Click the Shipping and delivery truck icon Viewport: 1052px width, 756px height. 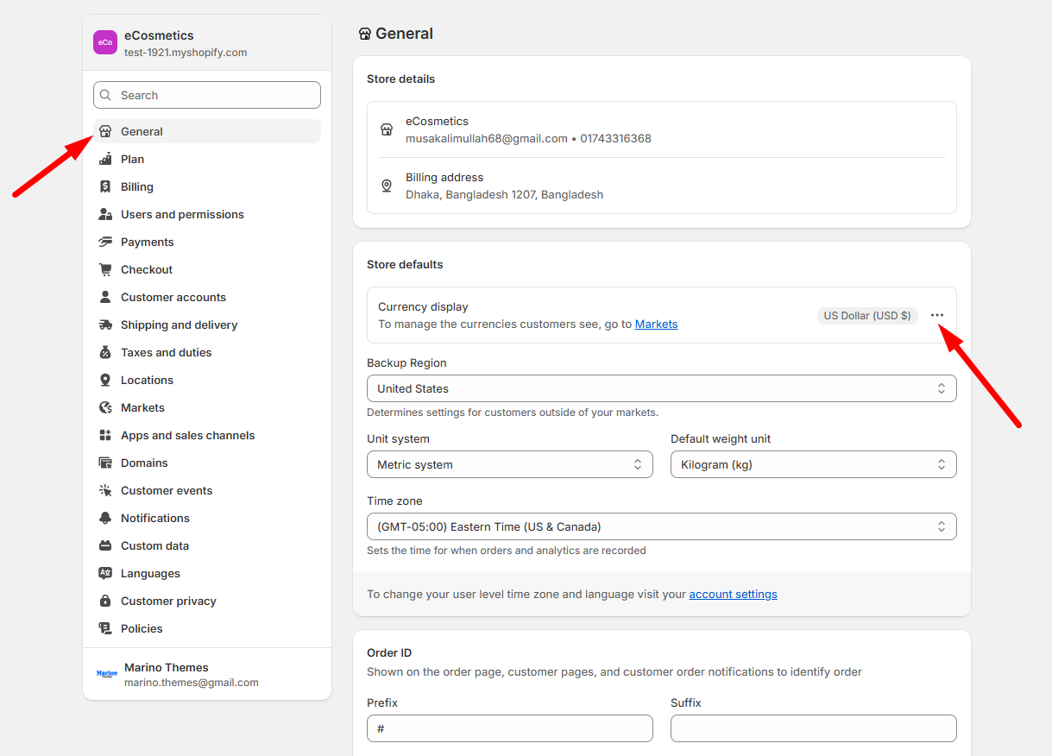coord(105,324)
